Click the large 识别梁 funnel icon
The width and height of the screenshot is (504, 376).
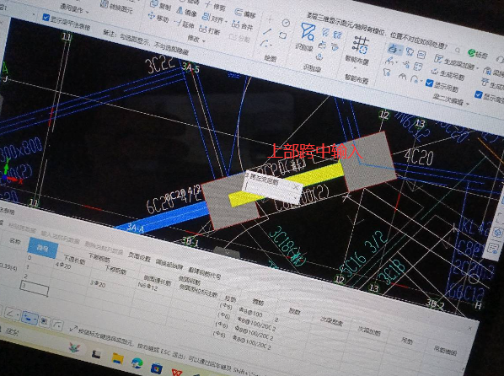(x=308, y=32)
